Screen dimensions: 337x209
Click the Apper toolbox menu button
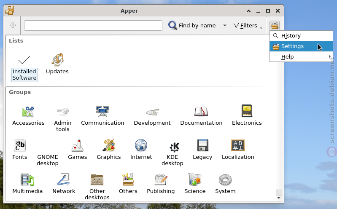coord(275,25)
